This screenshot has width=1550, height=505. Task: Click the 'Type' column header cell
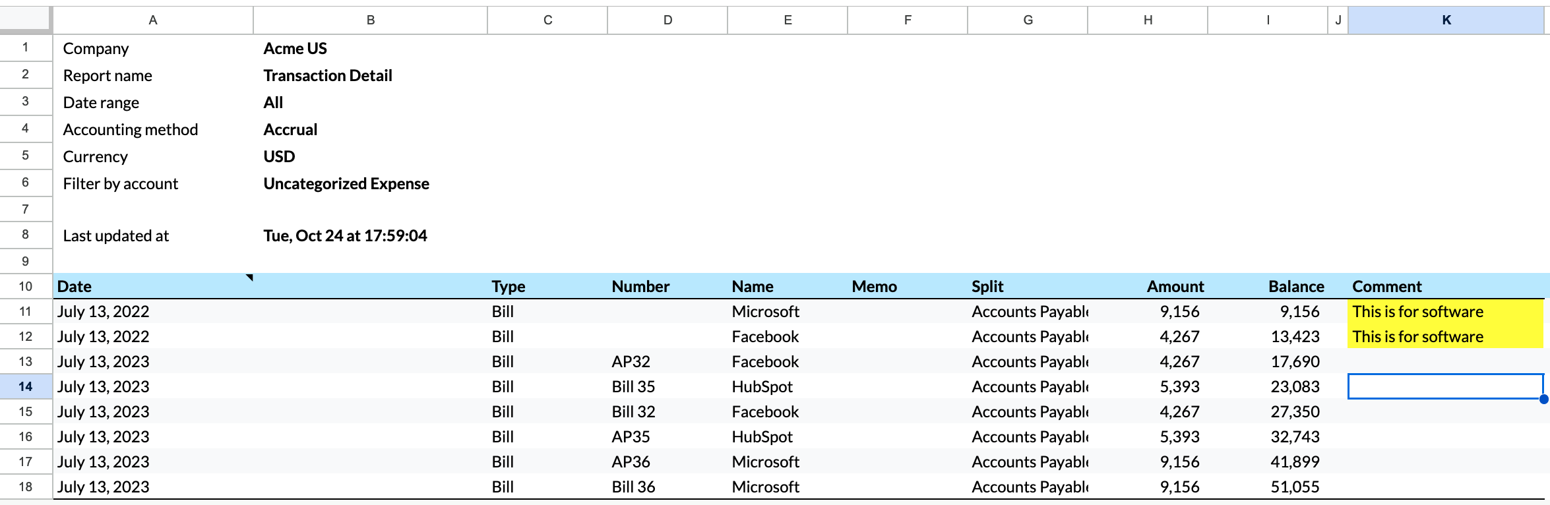pyautogui.click(x=547, y=286)
